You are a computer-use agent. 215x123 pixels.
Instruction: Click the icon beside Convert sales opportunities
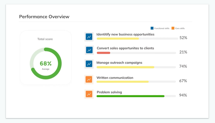[x=89, y=50]
